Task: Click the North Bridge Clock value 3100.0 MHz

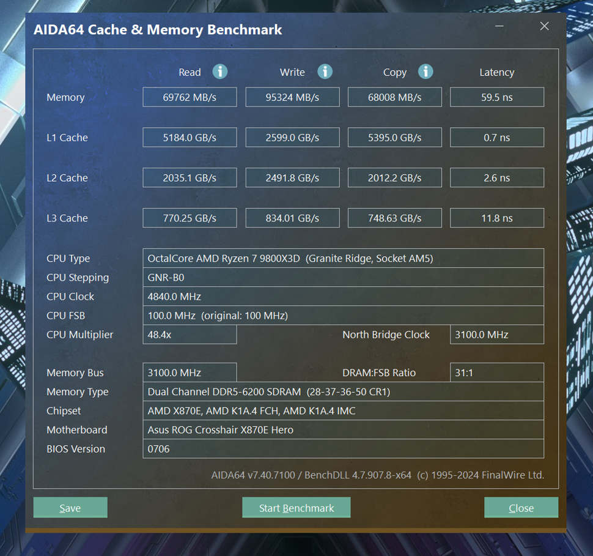Action: pyautogui.click(x=497, y=335)
